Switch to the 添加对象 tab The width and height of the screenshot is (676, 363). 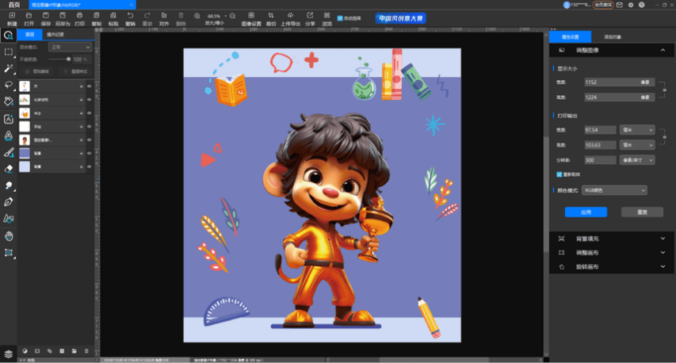[613, 37]
